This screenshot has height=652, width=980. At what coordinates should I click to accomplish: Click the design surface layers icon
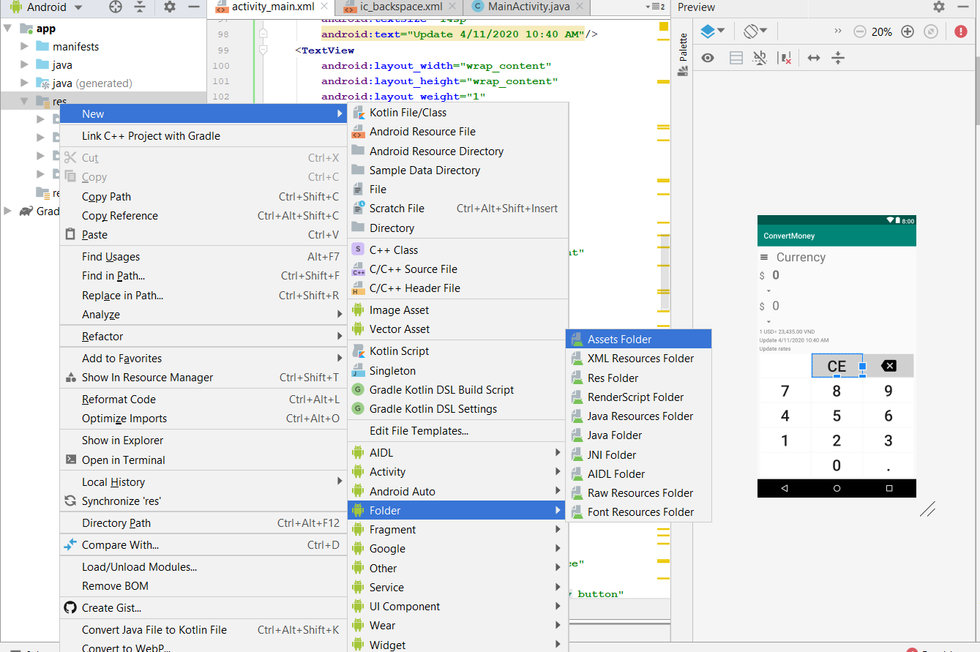(x=712, y=31)
